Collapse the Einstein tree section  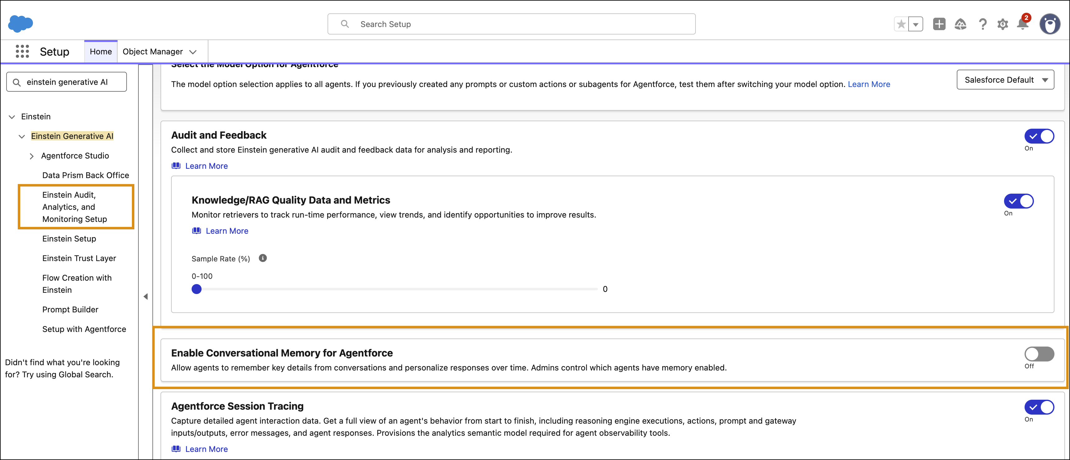click(x=12, y=117)
